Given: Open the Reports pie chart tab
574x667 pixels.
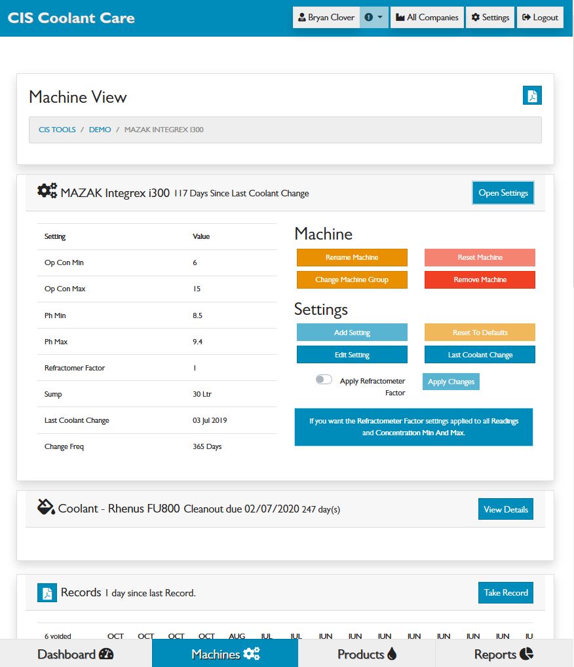Looking at the screenshot, I should (x=503, y=653).
